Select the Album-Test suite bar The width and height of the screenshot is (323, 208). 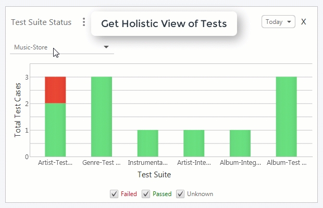coord(286,116)
